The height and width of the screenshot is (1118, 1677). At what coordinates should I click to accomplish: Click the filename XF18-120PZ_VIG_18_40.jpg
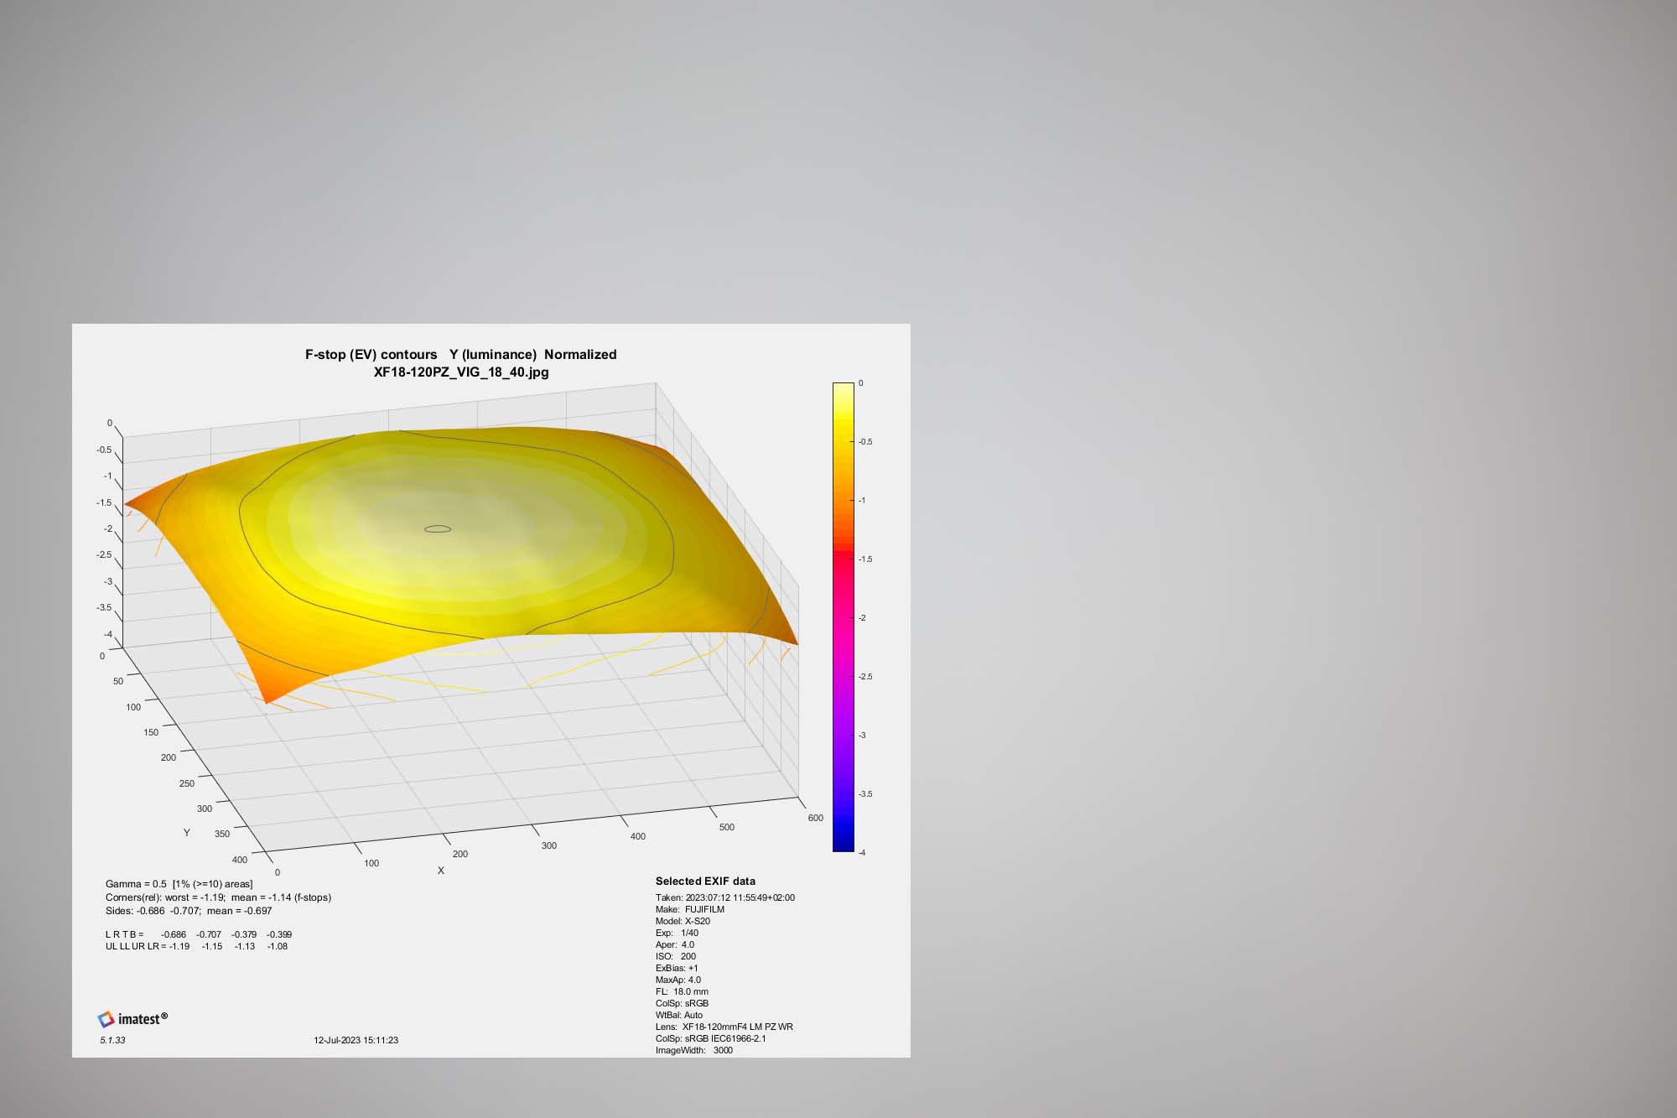461,372
